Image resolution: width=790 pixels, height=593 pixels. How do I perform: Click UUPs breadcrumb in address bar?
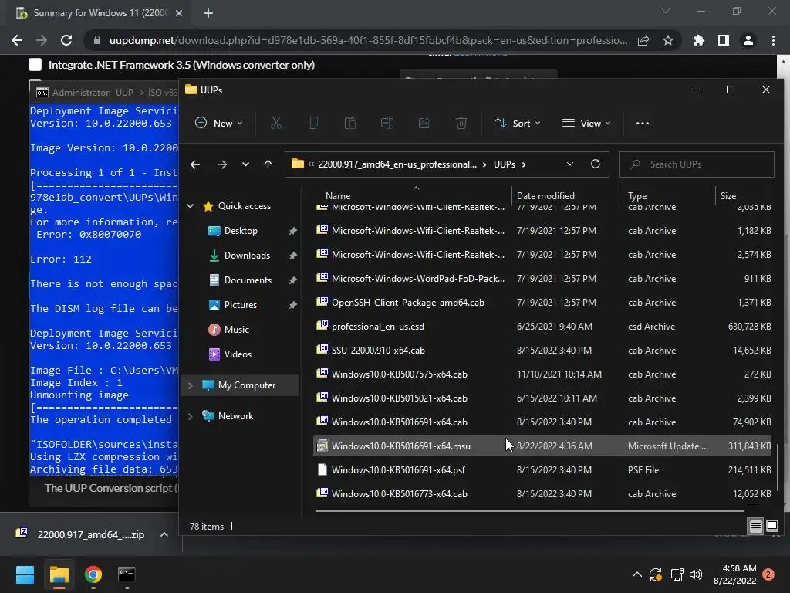[x=505, y=164]
